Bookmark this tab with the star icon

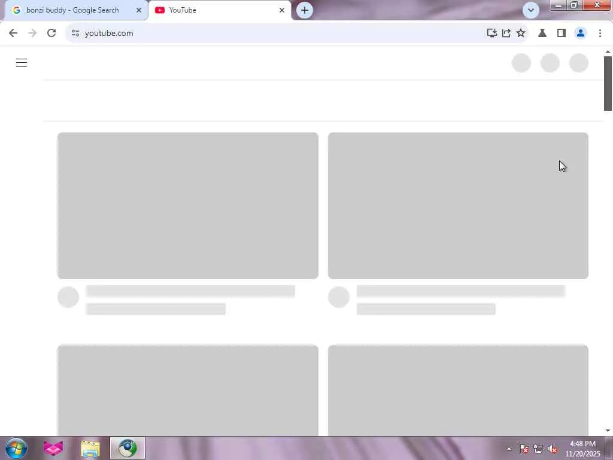[521, 34]
